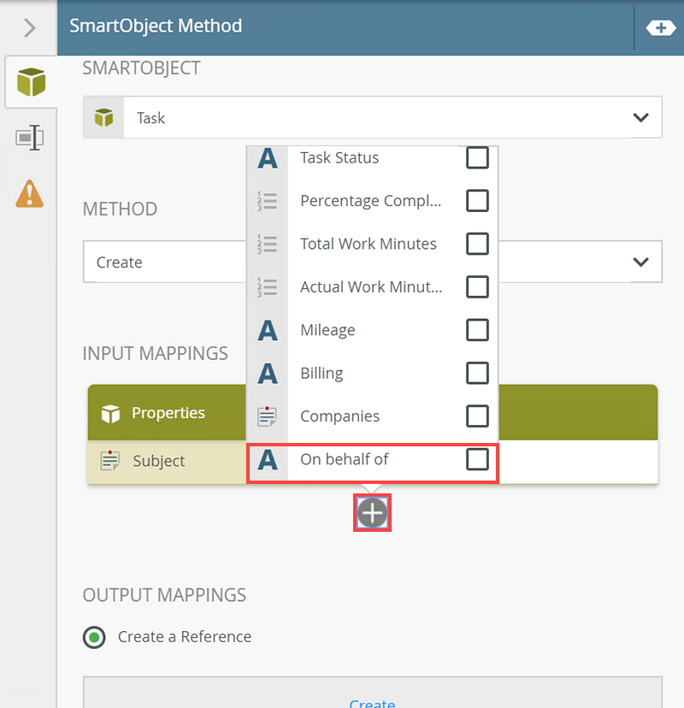Viewport: 684px width, 708px height.
Task: Expand the Create method dropdown
Action: point(640,262)
